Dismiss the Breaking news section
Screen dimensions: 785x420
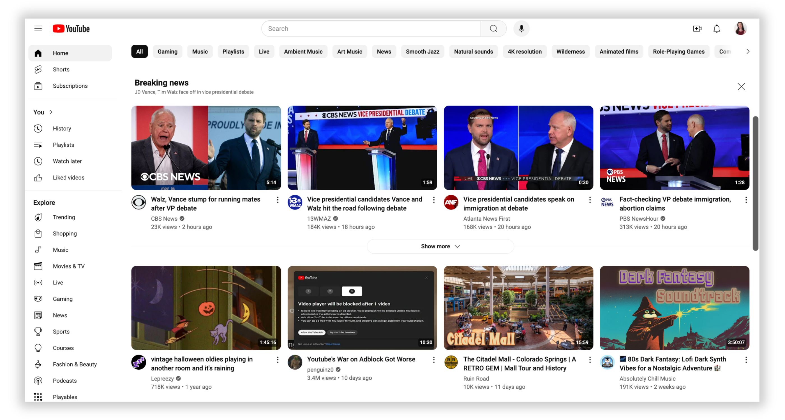[741, 87]
